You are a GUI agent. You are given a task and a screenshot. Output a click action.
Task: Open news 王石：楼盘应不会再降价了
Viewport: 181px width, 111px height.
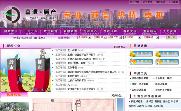pos(81,54)
